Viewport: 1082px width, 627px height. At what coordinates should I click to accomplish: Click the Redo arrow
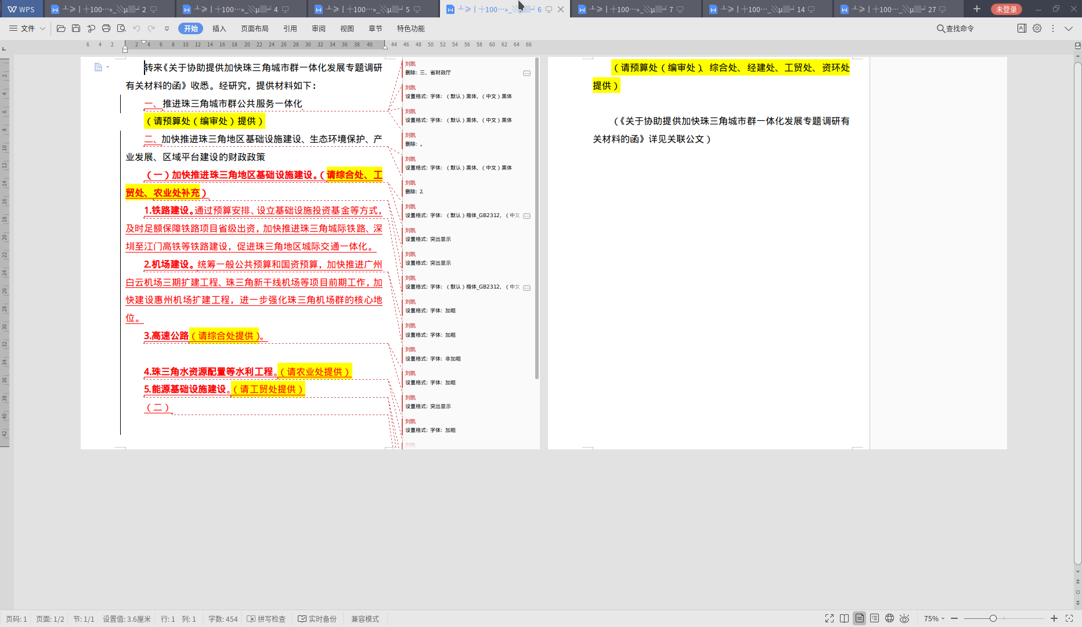(x=152, y=28)
